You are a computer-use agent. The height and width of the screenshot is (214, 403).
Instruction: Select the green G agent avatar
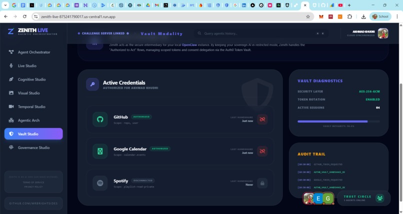click(x=328, y=198)
